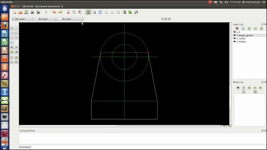Remove the active block
Screen dimensions: 267x150
pos(255,88)
